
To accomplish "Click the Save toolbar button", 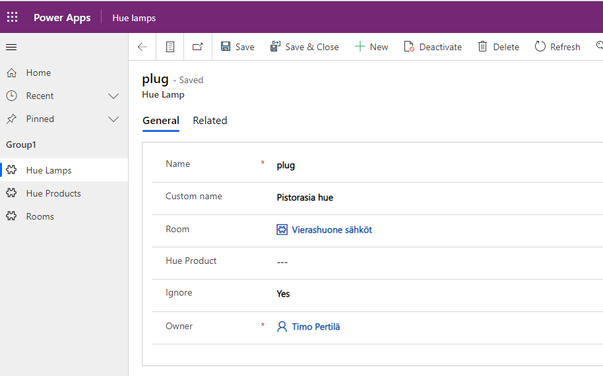I will click(238, 47).
